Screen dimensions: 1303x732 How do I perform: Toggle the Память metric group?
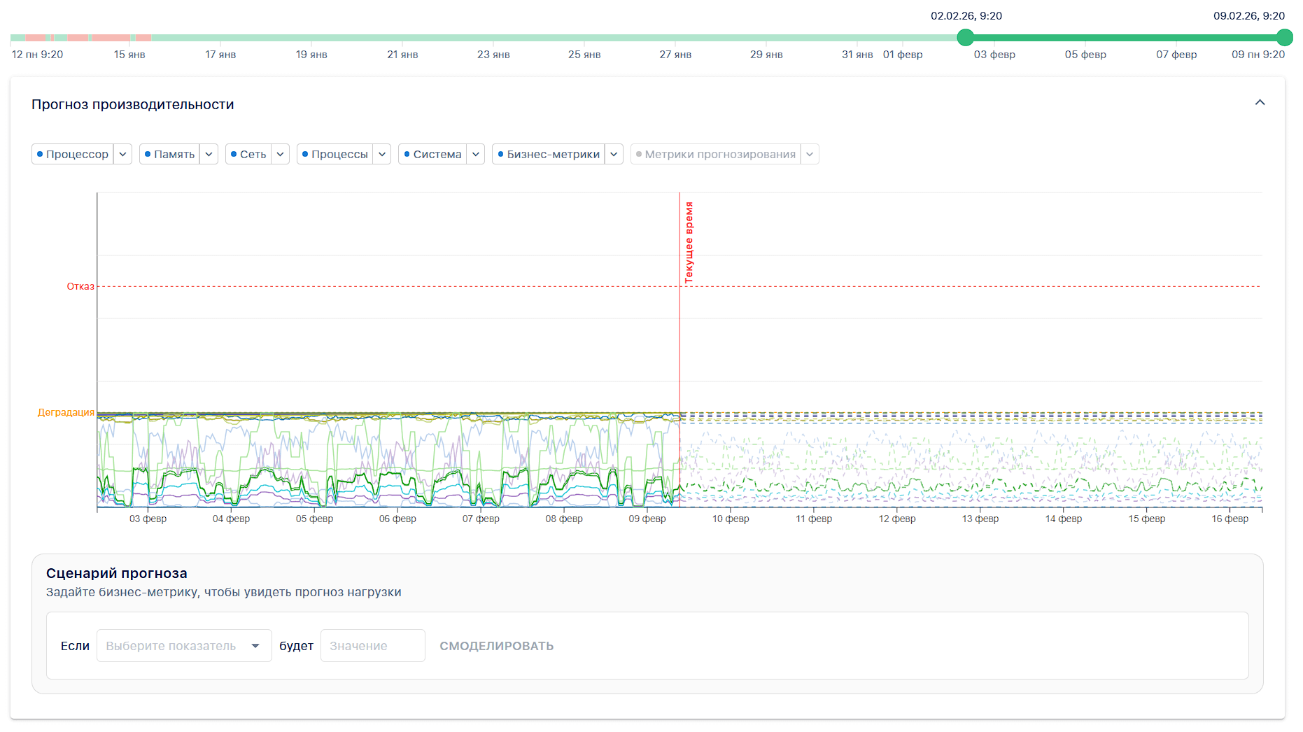(169, 154)
